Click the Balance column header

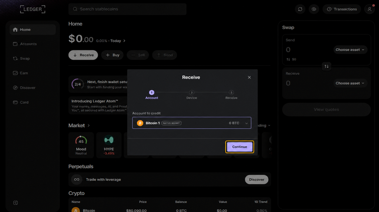(181, 202)
